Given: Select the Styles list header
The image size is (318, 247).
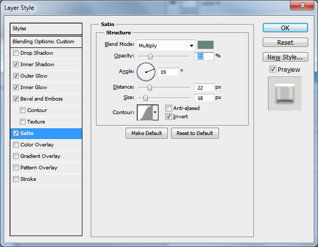Looking at the screenshot, I should click(46, 29).
